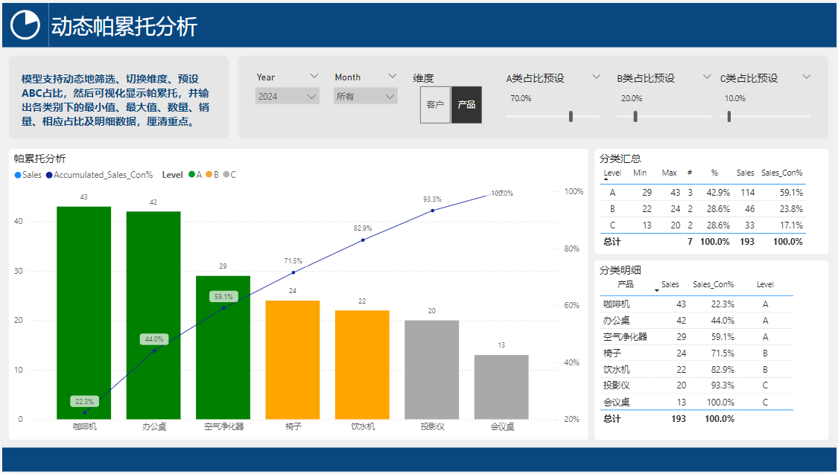Click 空气净化器 row in 分类明细

point(696,337)
